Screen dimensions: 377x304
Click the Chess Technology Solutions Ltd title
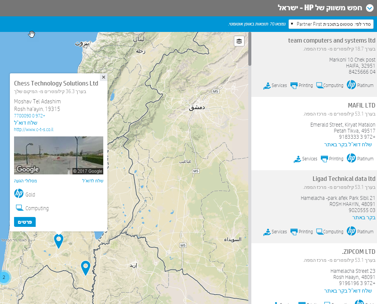click(56, 83)
